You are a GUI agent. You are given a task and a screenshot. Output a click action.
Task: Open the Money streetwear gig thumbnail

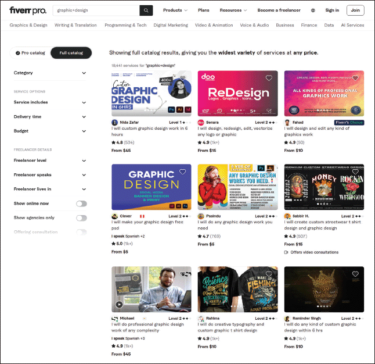click(x=324, y=187)
